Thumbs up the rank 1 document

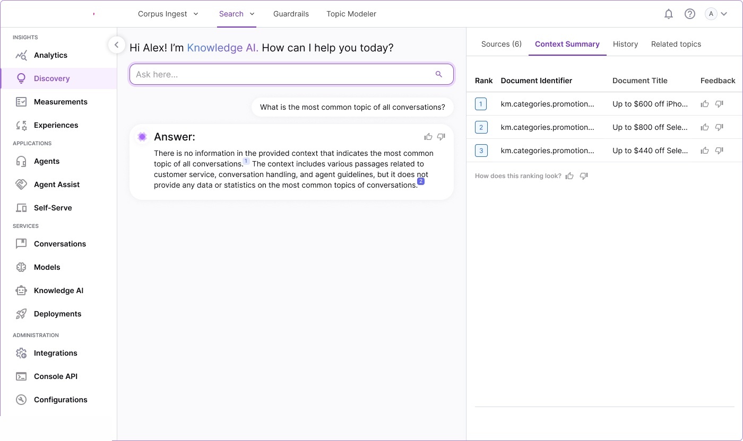pyautogui.click(x=705, y=104)
